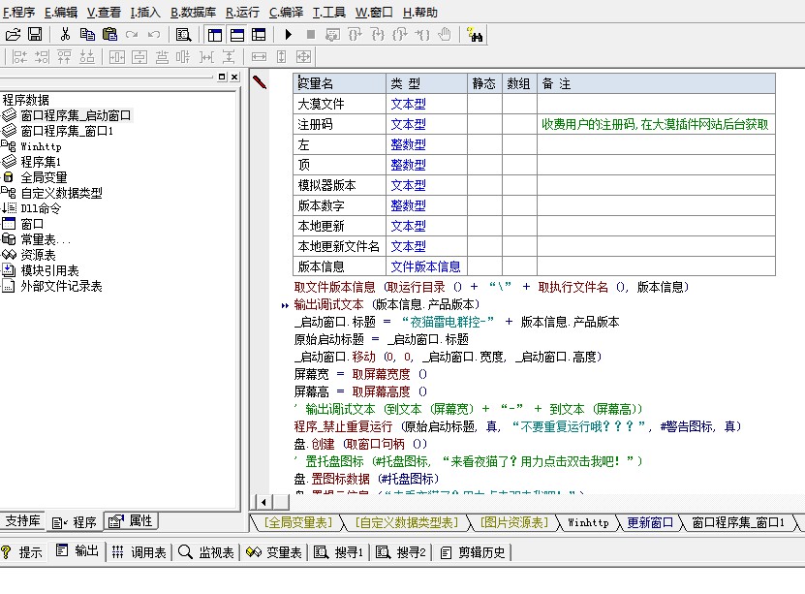Click the make same height icon

(x=281, y=56)
